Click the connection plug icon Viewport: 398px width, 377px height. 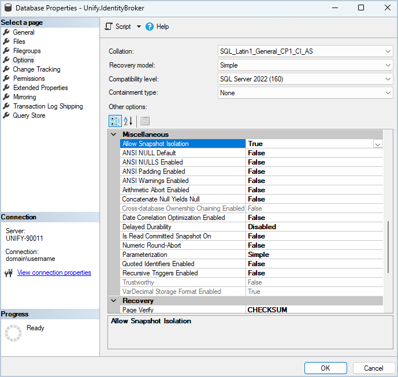pos(9,273)
